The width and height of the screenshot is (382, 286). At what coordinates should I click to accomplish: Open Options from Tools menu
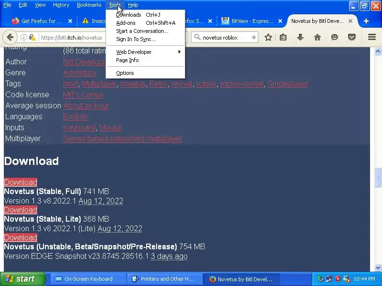146,73
